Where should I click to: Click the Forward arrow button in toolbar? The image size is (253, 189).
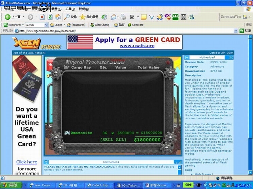pos(30,17)
